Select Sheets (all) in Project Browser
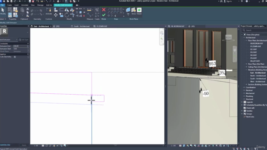The width and height of the screenshot is (267, 150). pyautogui.click(x=250, y=108)
